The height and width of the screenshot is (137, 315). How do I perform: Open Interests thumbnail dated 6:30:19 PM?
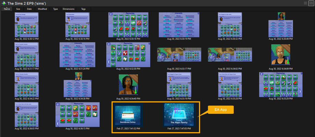coord(179,25)
